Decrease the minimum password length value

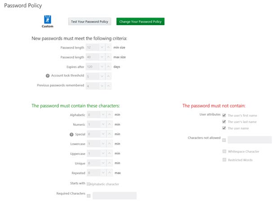(102, 47)
